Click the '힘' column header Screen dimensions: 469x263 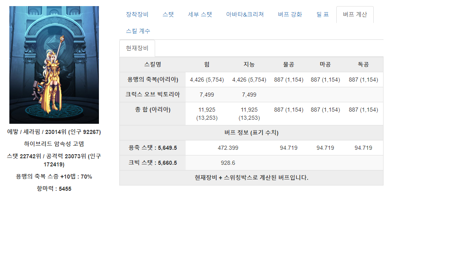[207, 65]
